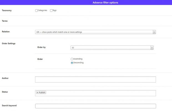Click the Order by dropdown arrow
This screenshot has height=111, width=172.
tap(152, 48)
